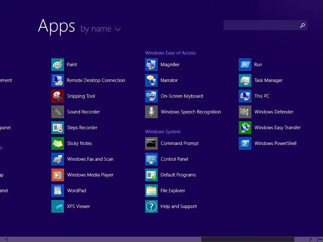Open the Command Prompt icon
The width and height of the screenshot is (323, 242).
[x=151, y=143]
